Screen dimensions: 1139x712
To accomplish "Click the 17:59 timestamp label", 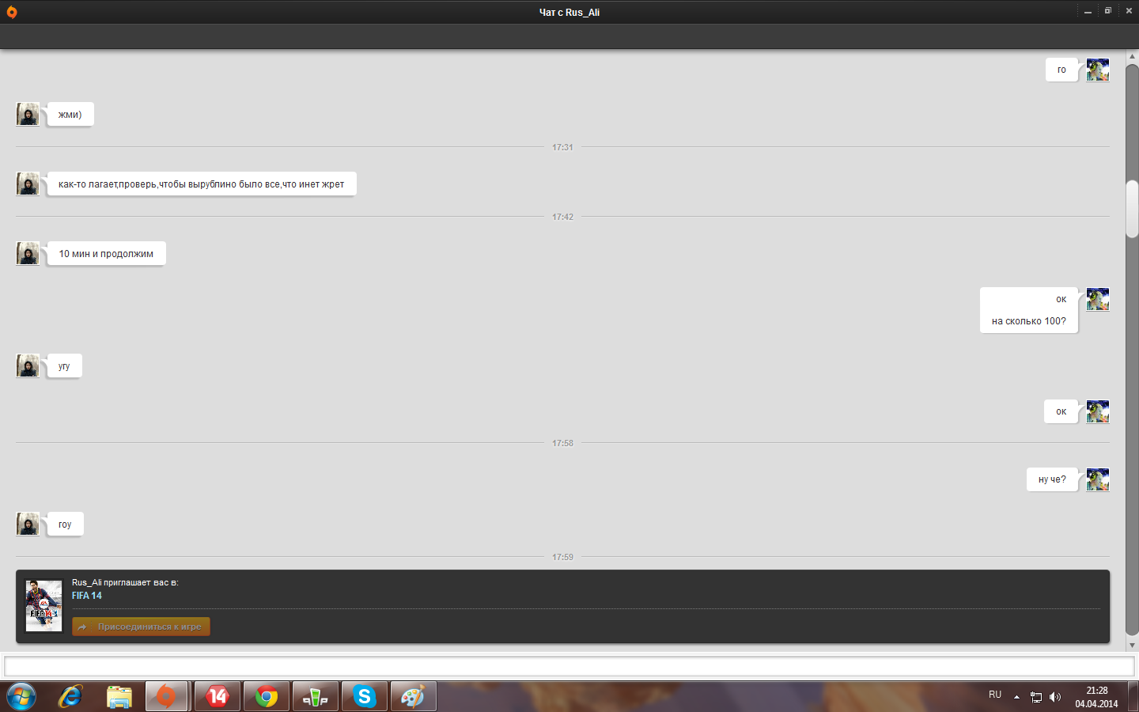I will click(562, 557).
